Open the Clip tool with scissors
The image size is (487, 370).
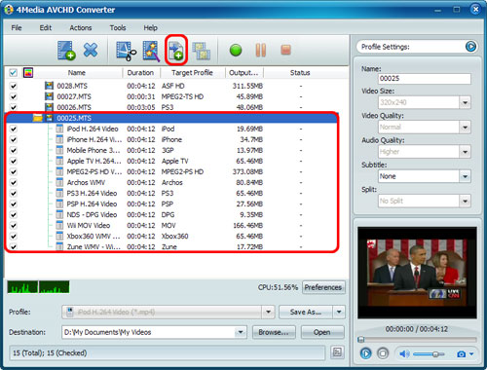[126, 51]
